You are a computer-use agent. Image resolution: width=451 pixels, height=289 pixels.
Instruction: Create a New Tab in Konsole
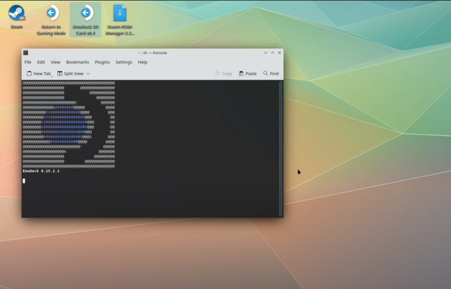click(39, 74)
